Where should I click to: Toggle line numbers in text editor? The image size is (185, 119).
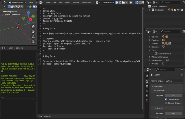tap(137, 3)
